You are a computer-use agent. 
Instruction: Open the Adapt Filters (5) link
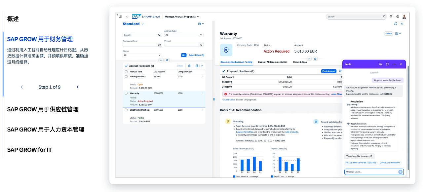[197, 55]
